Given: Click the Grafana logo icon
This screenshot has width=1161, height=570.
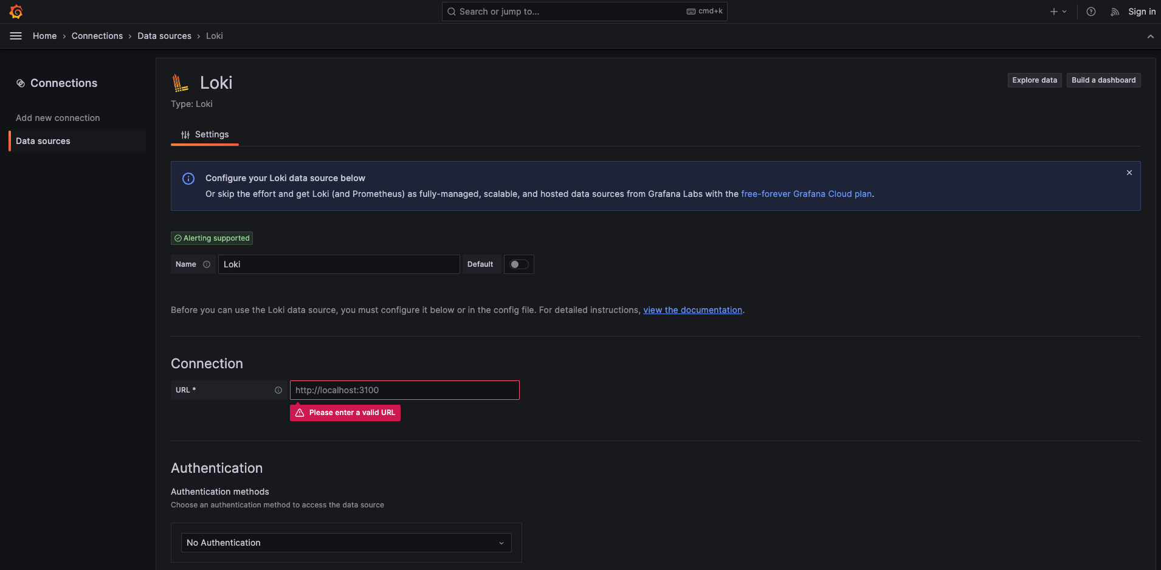Looking at the screenshot, I should point(16,12).
